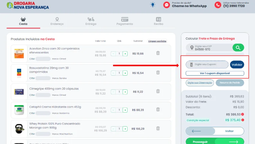Call televendas number (11) 3990 7720
Viewport: 255px width, 144px height.
tap(234, 6)
